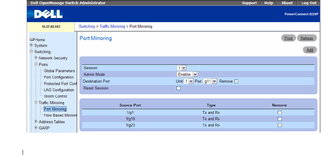Click Log Out in top bar
The image size is (334, 155).
coord(309,3)
